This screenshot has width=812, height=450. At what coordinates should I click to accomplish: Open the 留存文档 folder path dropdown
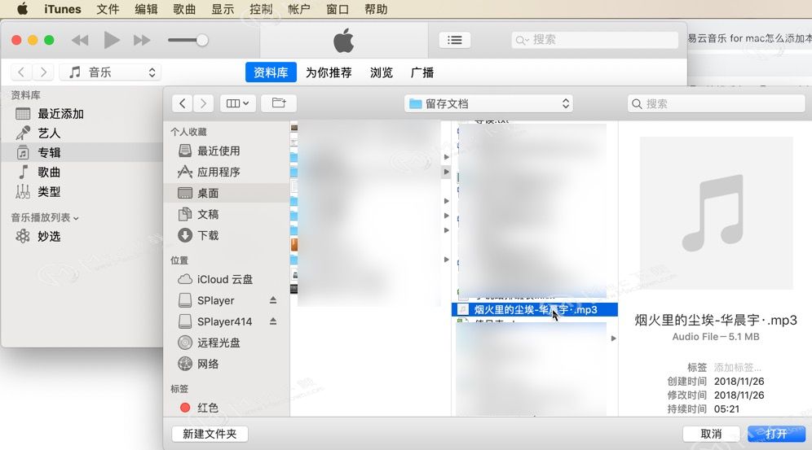(x=489, y=104)
